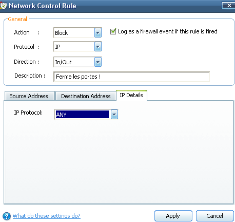Click the Description text field
The width and height of the screenshot is (235, 222).
pyautogui.click(x=131, y=77)
